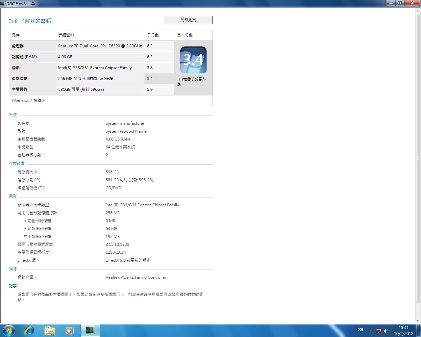421x337 pixels.
Task: Click the 3.4 base score badge image
Action: (x=193, y=60)
